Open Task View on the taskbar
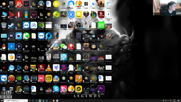Image resolution: width=181 pixels, height=102 pixels. pos(33,100)
